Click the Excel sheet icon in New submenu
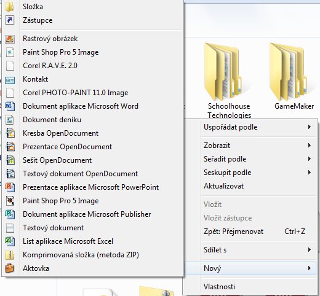 [x=10, y=241]
